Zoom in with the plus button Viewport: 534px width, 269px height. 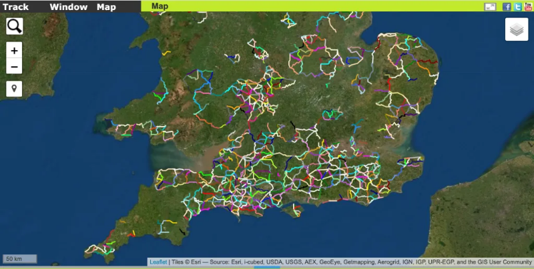click(x=14, y=51)
